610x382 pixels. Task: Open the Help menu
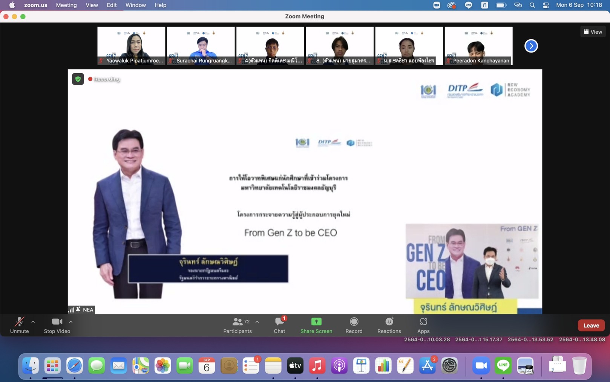[x=160, y=5]
